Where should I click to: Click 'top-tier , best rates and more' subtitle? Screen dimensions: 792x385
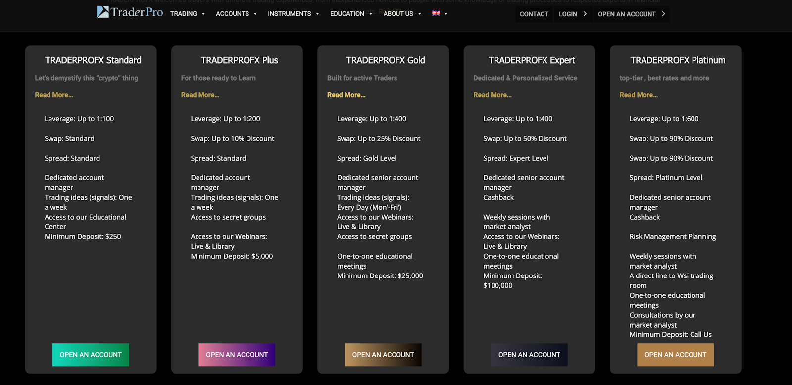(664, 78)
